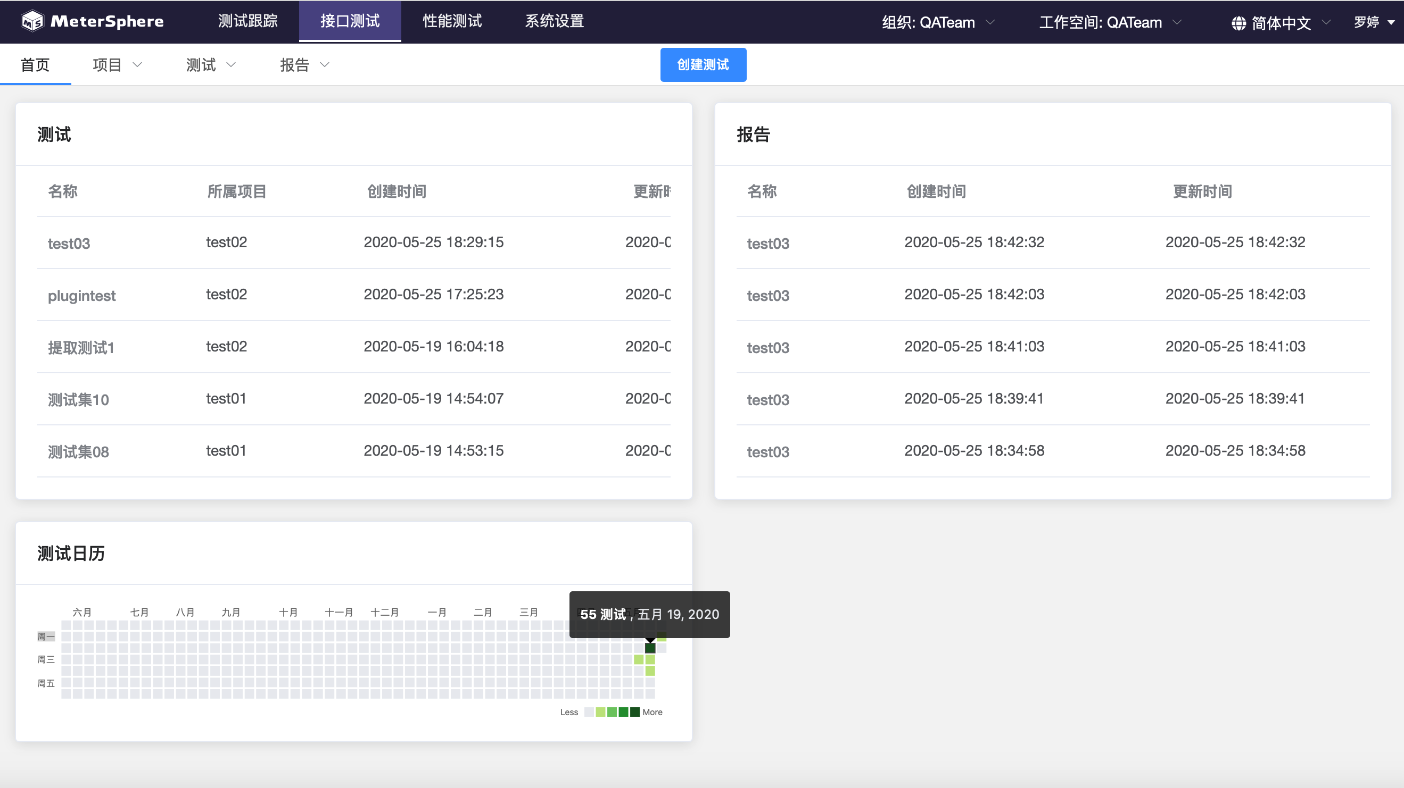Click the 创建时间 header in 测试 table

pos(396,192)
